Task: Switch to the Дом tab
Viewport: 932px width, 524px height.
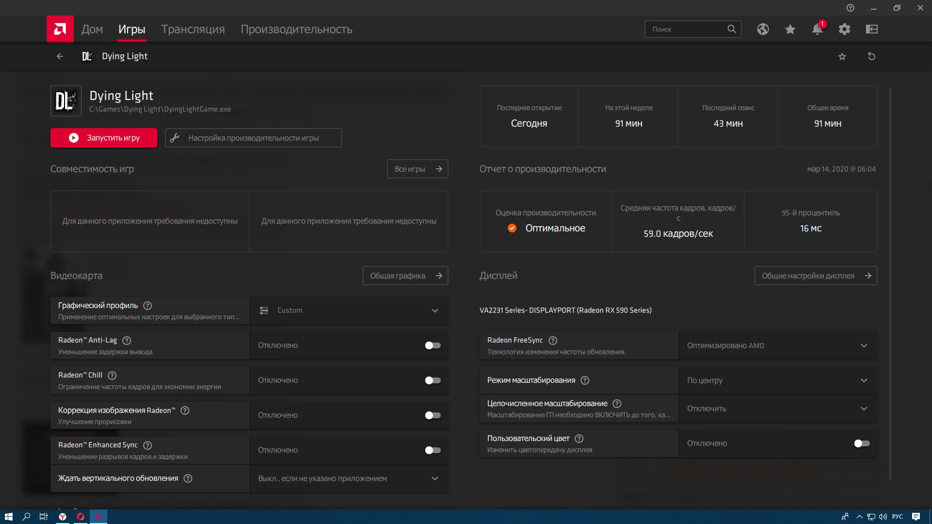Action: click(x=92, y=29)
